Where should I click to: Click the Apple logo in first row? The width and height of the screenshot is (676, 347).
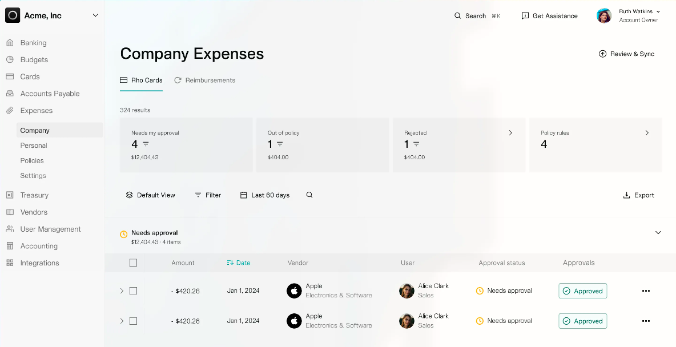[x=295, y=291]
